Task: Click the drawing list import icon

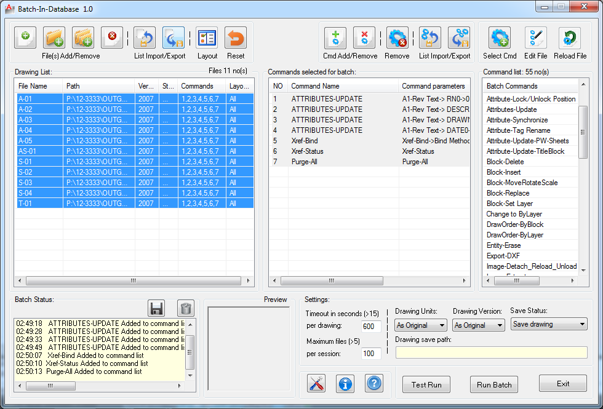Action: click(x=145, y=38)
